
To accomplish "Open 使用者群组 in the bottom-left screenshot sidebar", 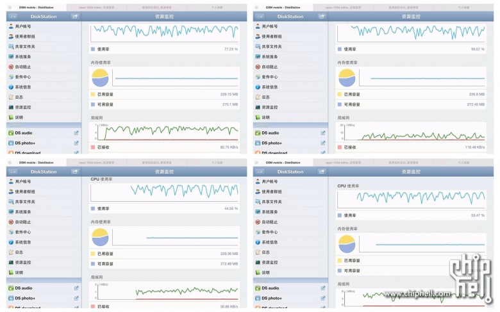I will (24, 192).
